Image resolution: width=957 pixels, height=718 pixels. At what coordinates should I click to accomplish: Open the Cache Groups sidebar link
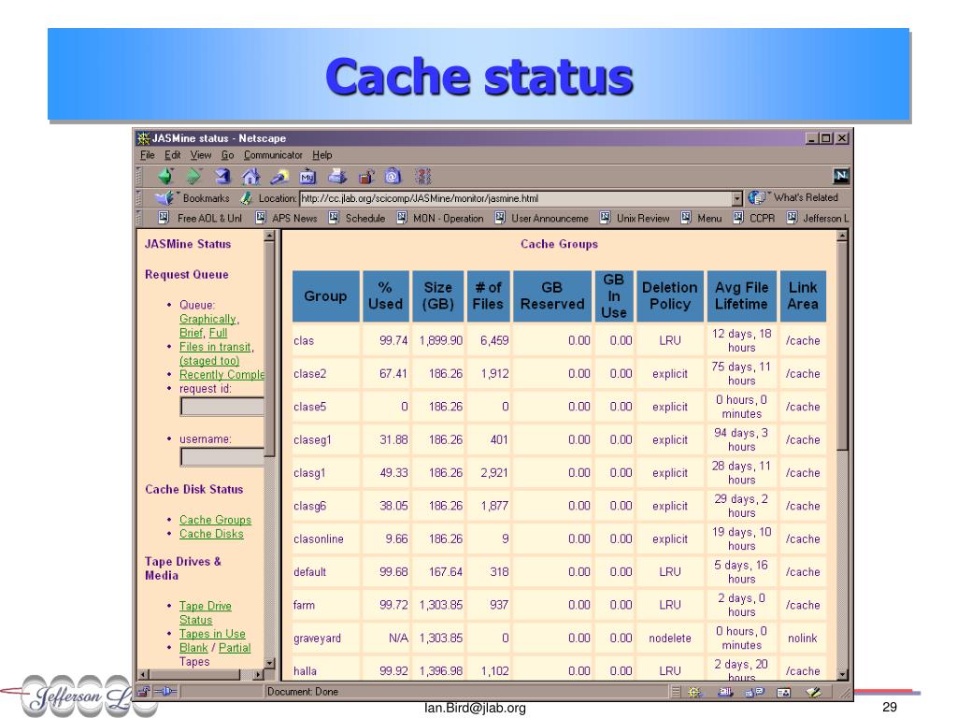[x=216, y=520]
